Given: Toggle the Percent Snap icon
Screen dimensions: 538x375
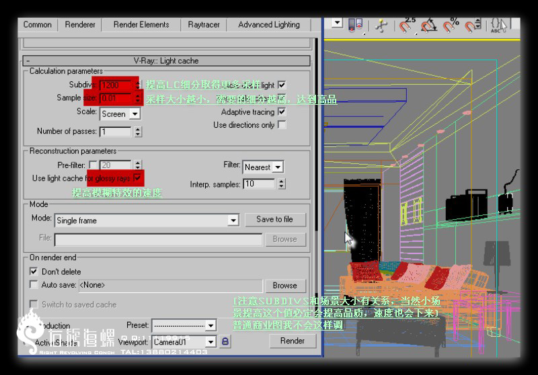Looking at the screenshot, I should point(451,26).
